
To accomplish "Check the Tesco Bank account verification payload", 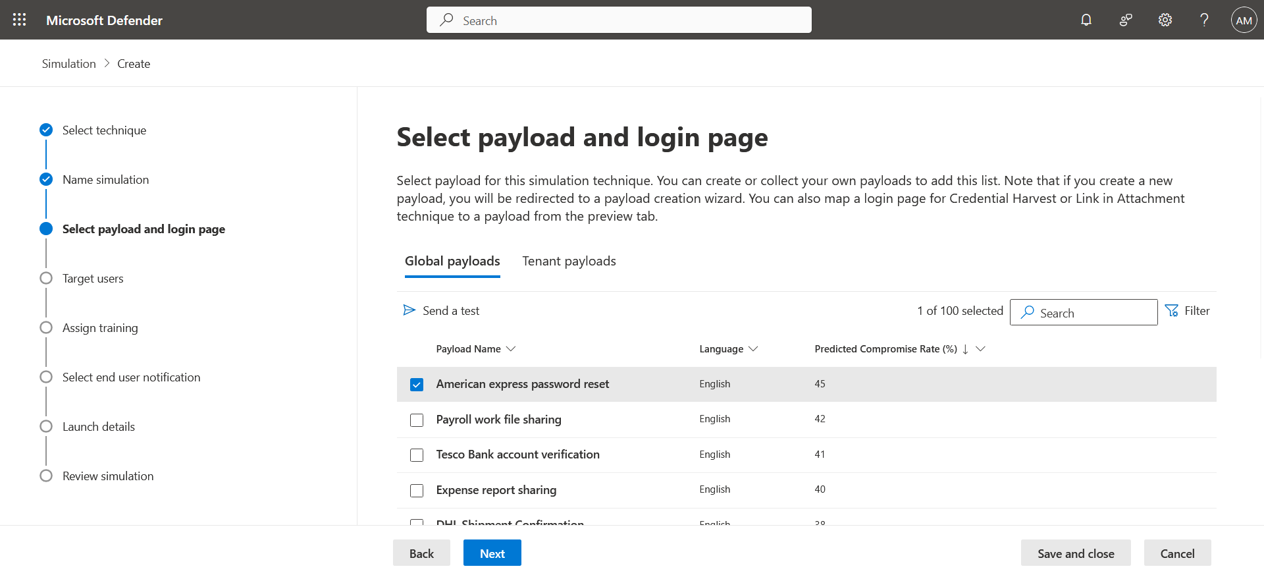I will pyautogui.click(x=417, y=455).
